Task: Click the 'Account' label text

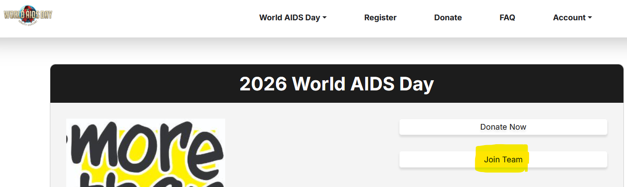Action: [569, 18]
